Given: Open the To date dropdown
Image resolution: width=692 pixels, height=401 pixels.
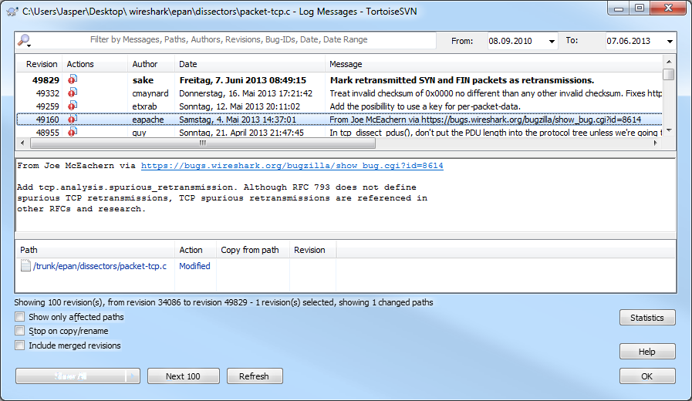Looking at the screenshot, I should tap(670, 41).
